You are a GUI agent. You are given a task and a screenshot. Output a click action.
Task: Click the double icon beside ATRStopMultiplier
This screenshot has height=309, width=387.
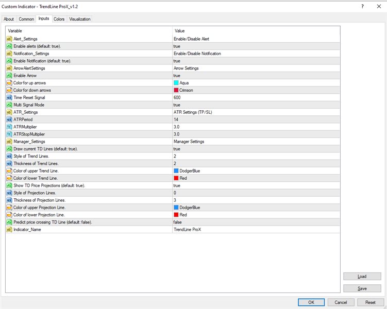[x=9, y=134]
